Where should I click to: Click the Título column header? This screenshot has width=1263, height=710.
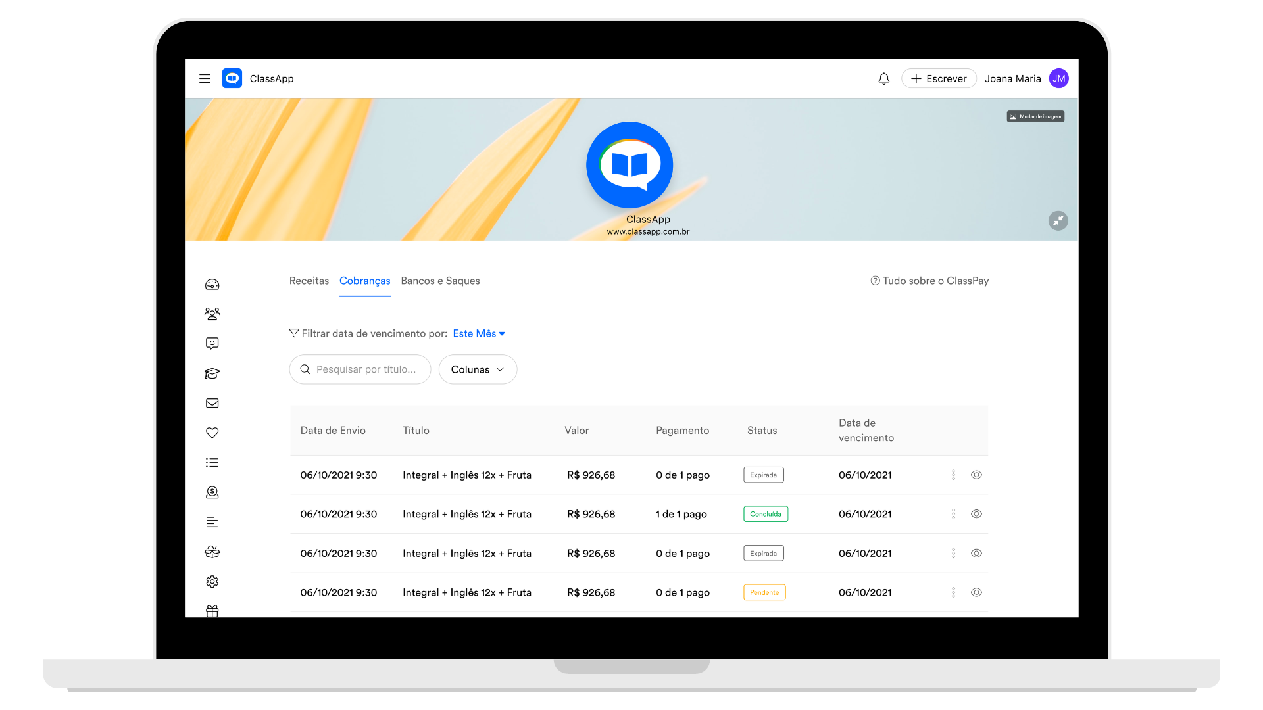click(x=416, y=431)
